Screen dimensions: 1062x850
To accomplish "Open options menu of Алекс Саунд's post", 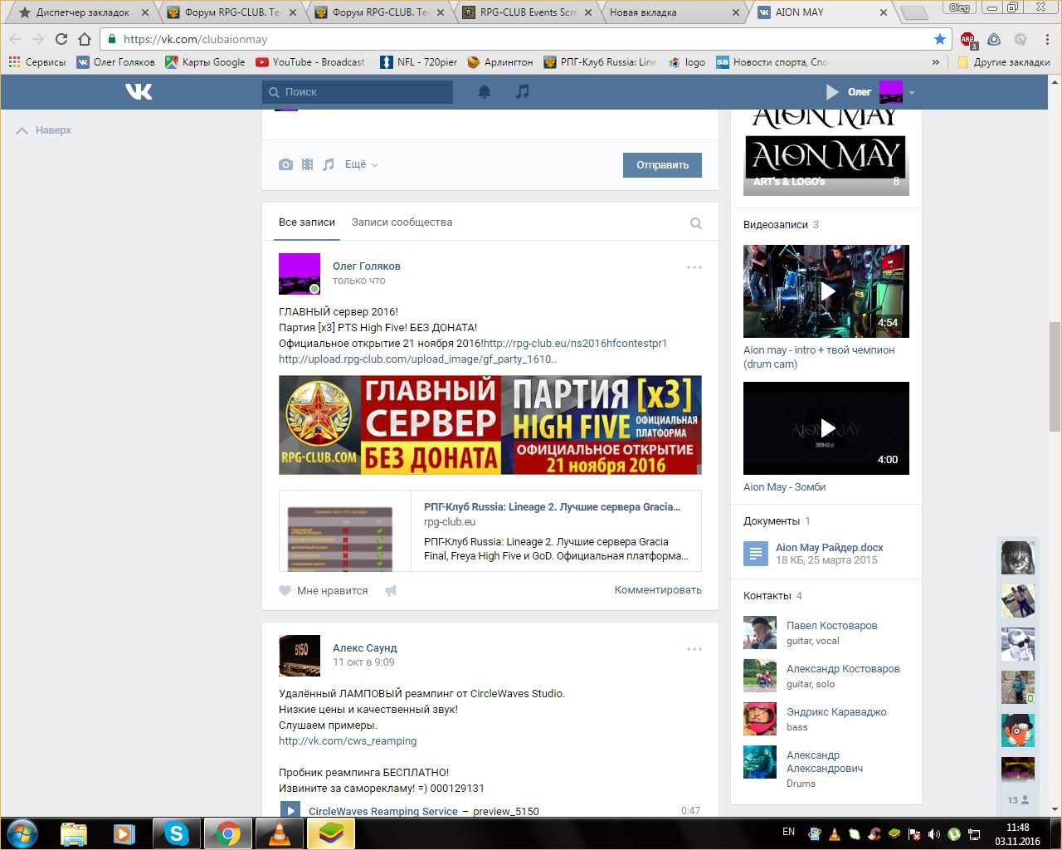I will [x=694, y=649].
